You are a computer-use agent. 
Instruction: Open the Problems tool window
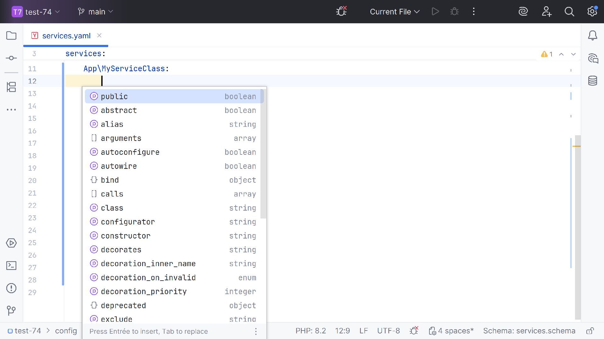tap(11, 288)
